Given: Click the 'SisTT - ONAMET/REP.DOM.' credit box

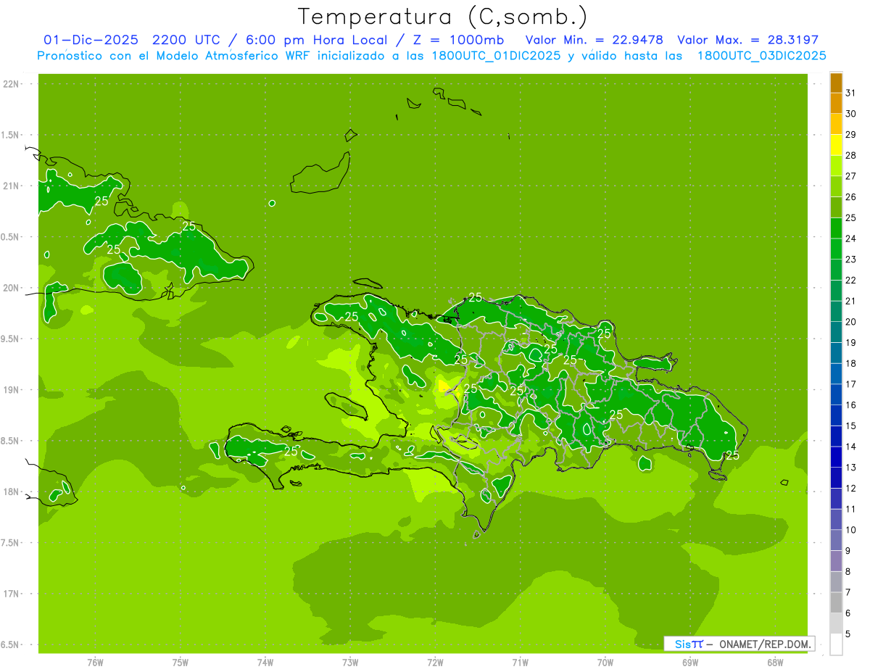Looking at the screenshot, I should coord(739,644).
